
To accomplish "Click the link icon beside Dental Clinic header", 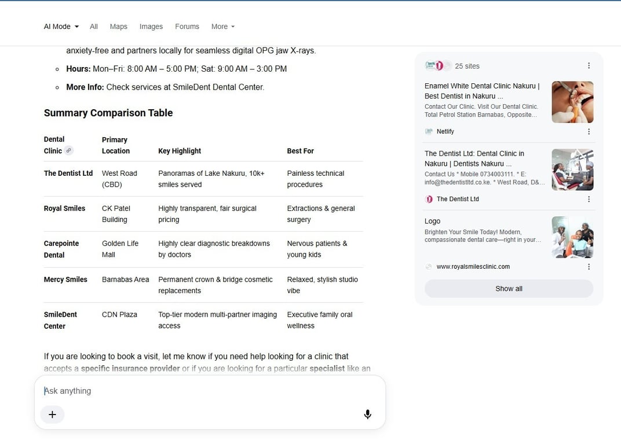I will 69,151.
